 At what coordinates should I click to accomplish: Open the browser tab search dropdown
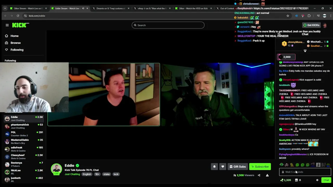tap(5, 8)
